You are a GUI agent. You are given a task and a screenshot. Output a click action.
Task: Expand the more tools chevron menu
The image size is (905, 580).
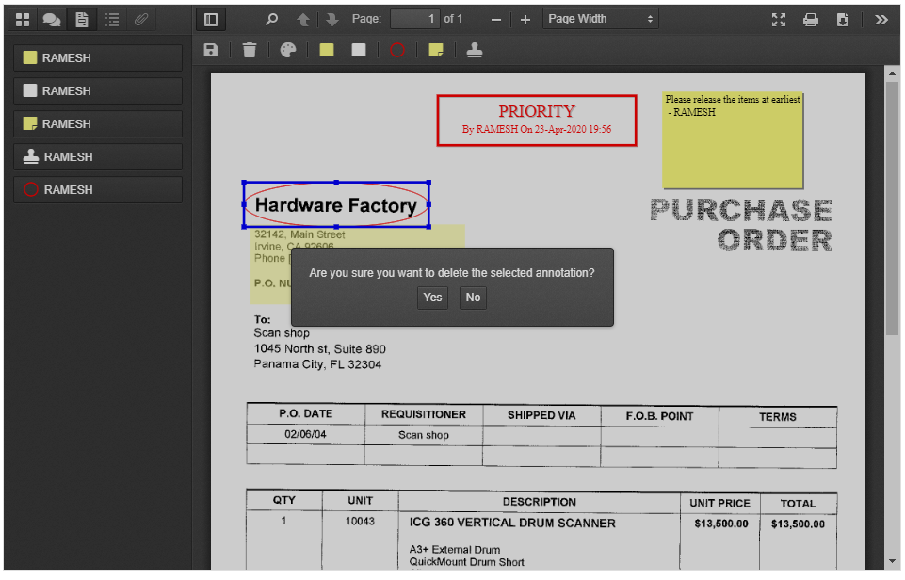881,19
